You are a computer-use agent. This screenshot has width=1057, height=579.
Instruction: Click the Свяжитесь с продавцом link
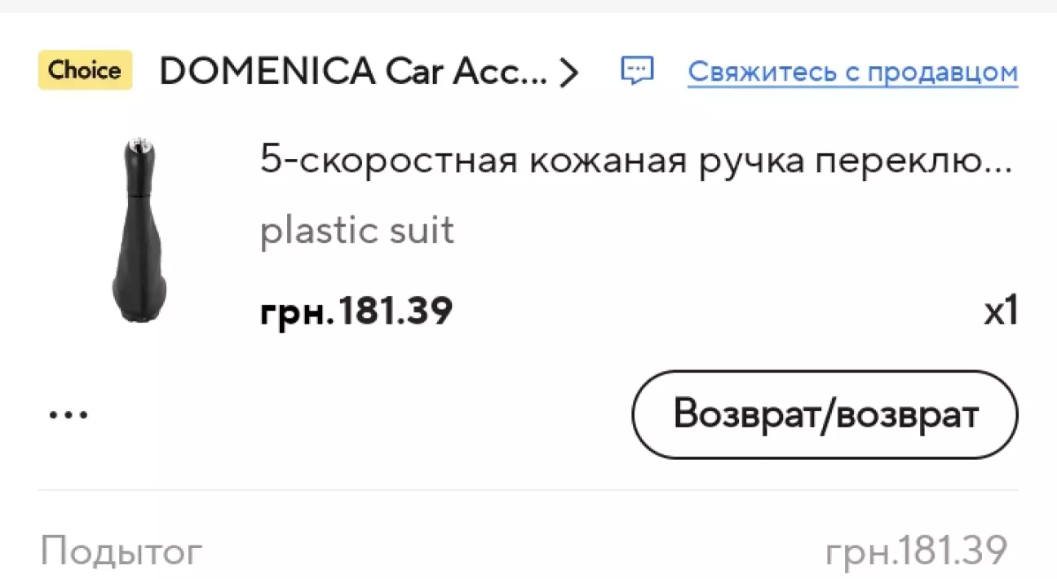852,73
